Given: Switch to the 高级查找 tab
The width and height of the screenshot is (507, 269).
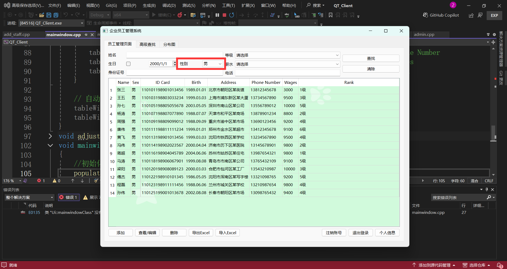Looking at the screenshot, I should click(147, 44).
